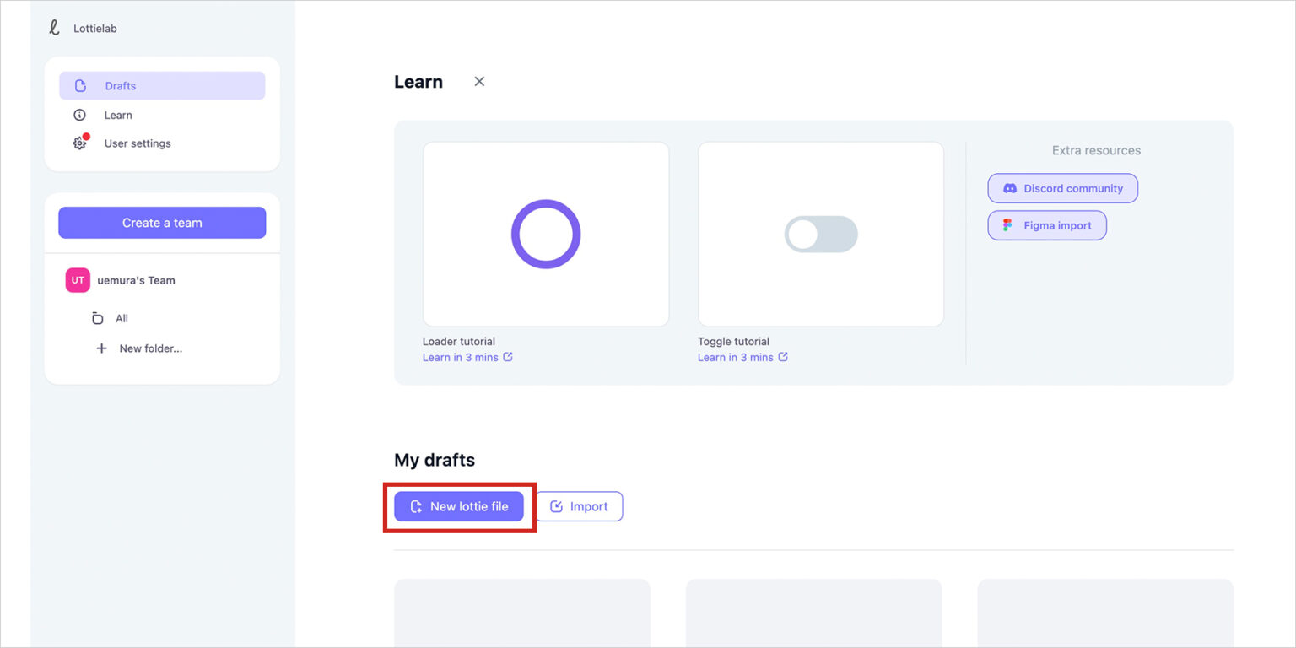Open the Loader tutorial thumbnail
The width and height of the screenshot is (1296, 648).
[546, 234]
